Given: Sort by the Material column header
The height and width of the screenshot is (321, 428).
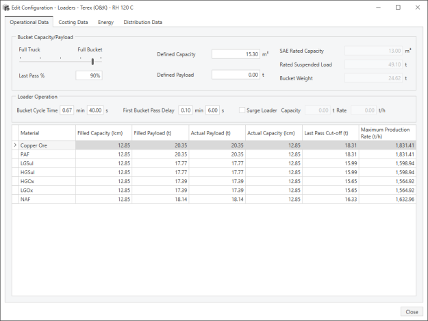Looking at the screenshot, I should [46, 133].
